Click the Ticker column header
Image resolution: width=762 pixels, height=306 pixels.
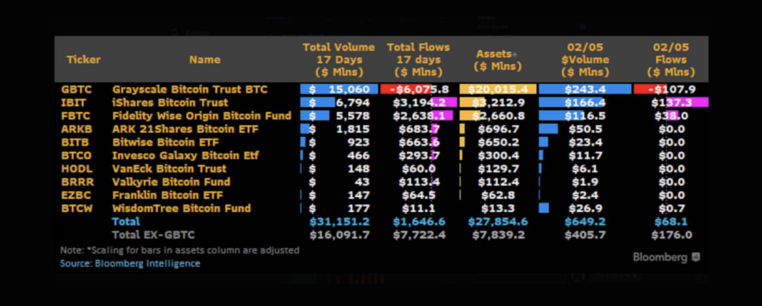coord(83,60)
